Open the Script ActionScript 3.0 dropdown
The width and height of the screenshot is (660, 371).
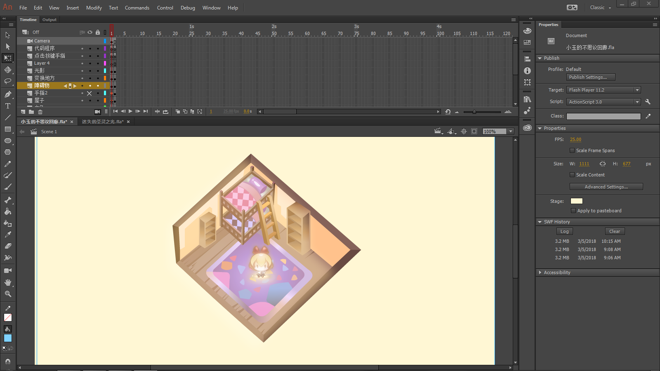tap(603, 102)
